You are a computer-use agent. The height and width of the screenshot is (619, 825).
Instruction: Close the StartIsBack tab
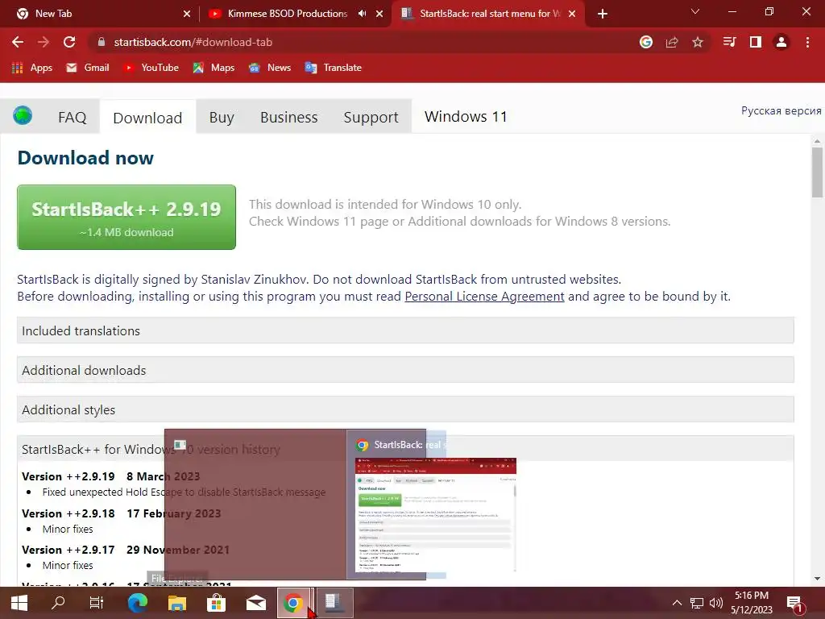572,14
